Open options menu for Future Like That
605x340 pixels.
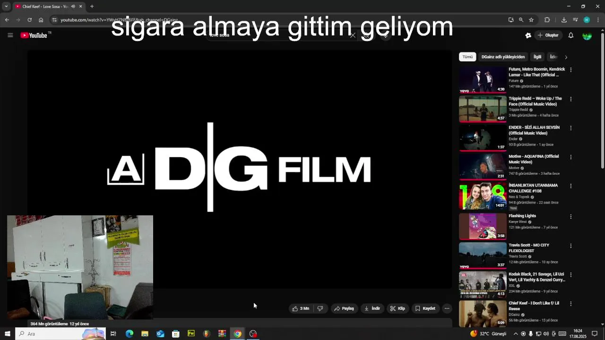[570, 70]
